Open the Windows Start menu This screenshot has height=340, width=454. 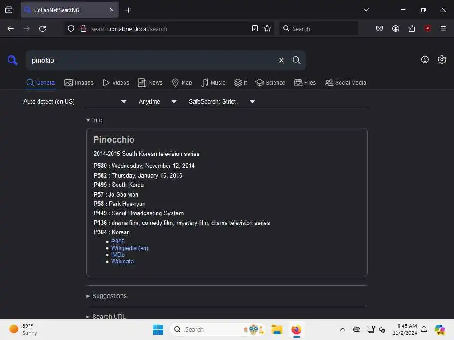(x=158, y=329)
